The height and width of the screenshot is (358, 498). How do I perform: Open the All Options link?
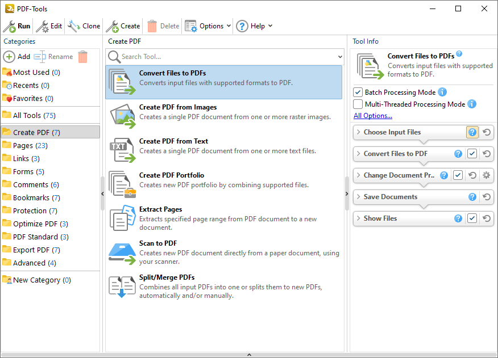pos(372,116)
